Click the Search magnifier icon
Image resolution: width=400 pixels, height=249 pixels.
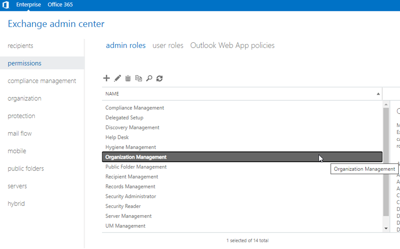[x=149, y=78]
